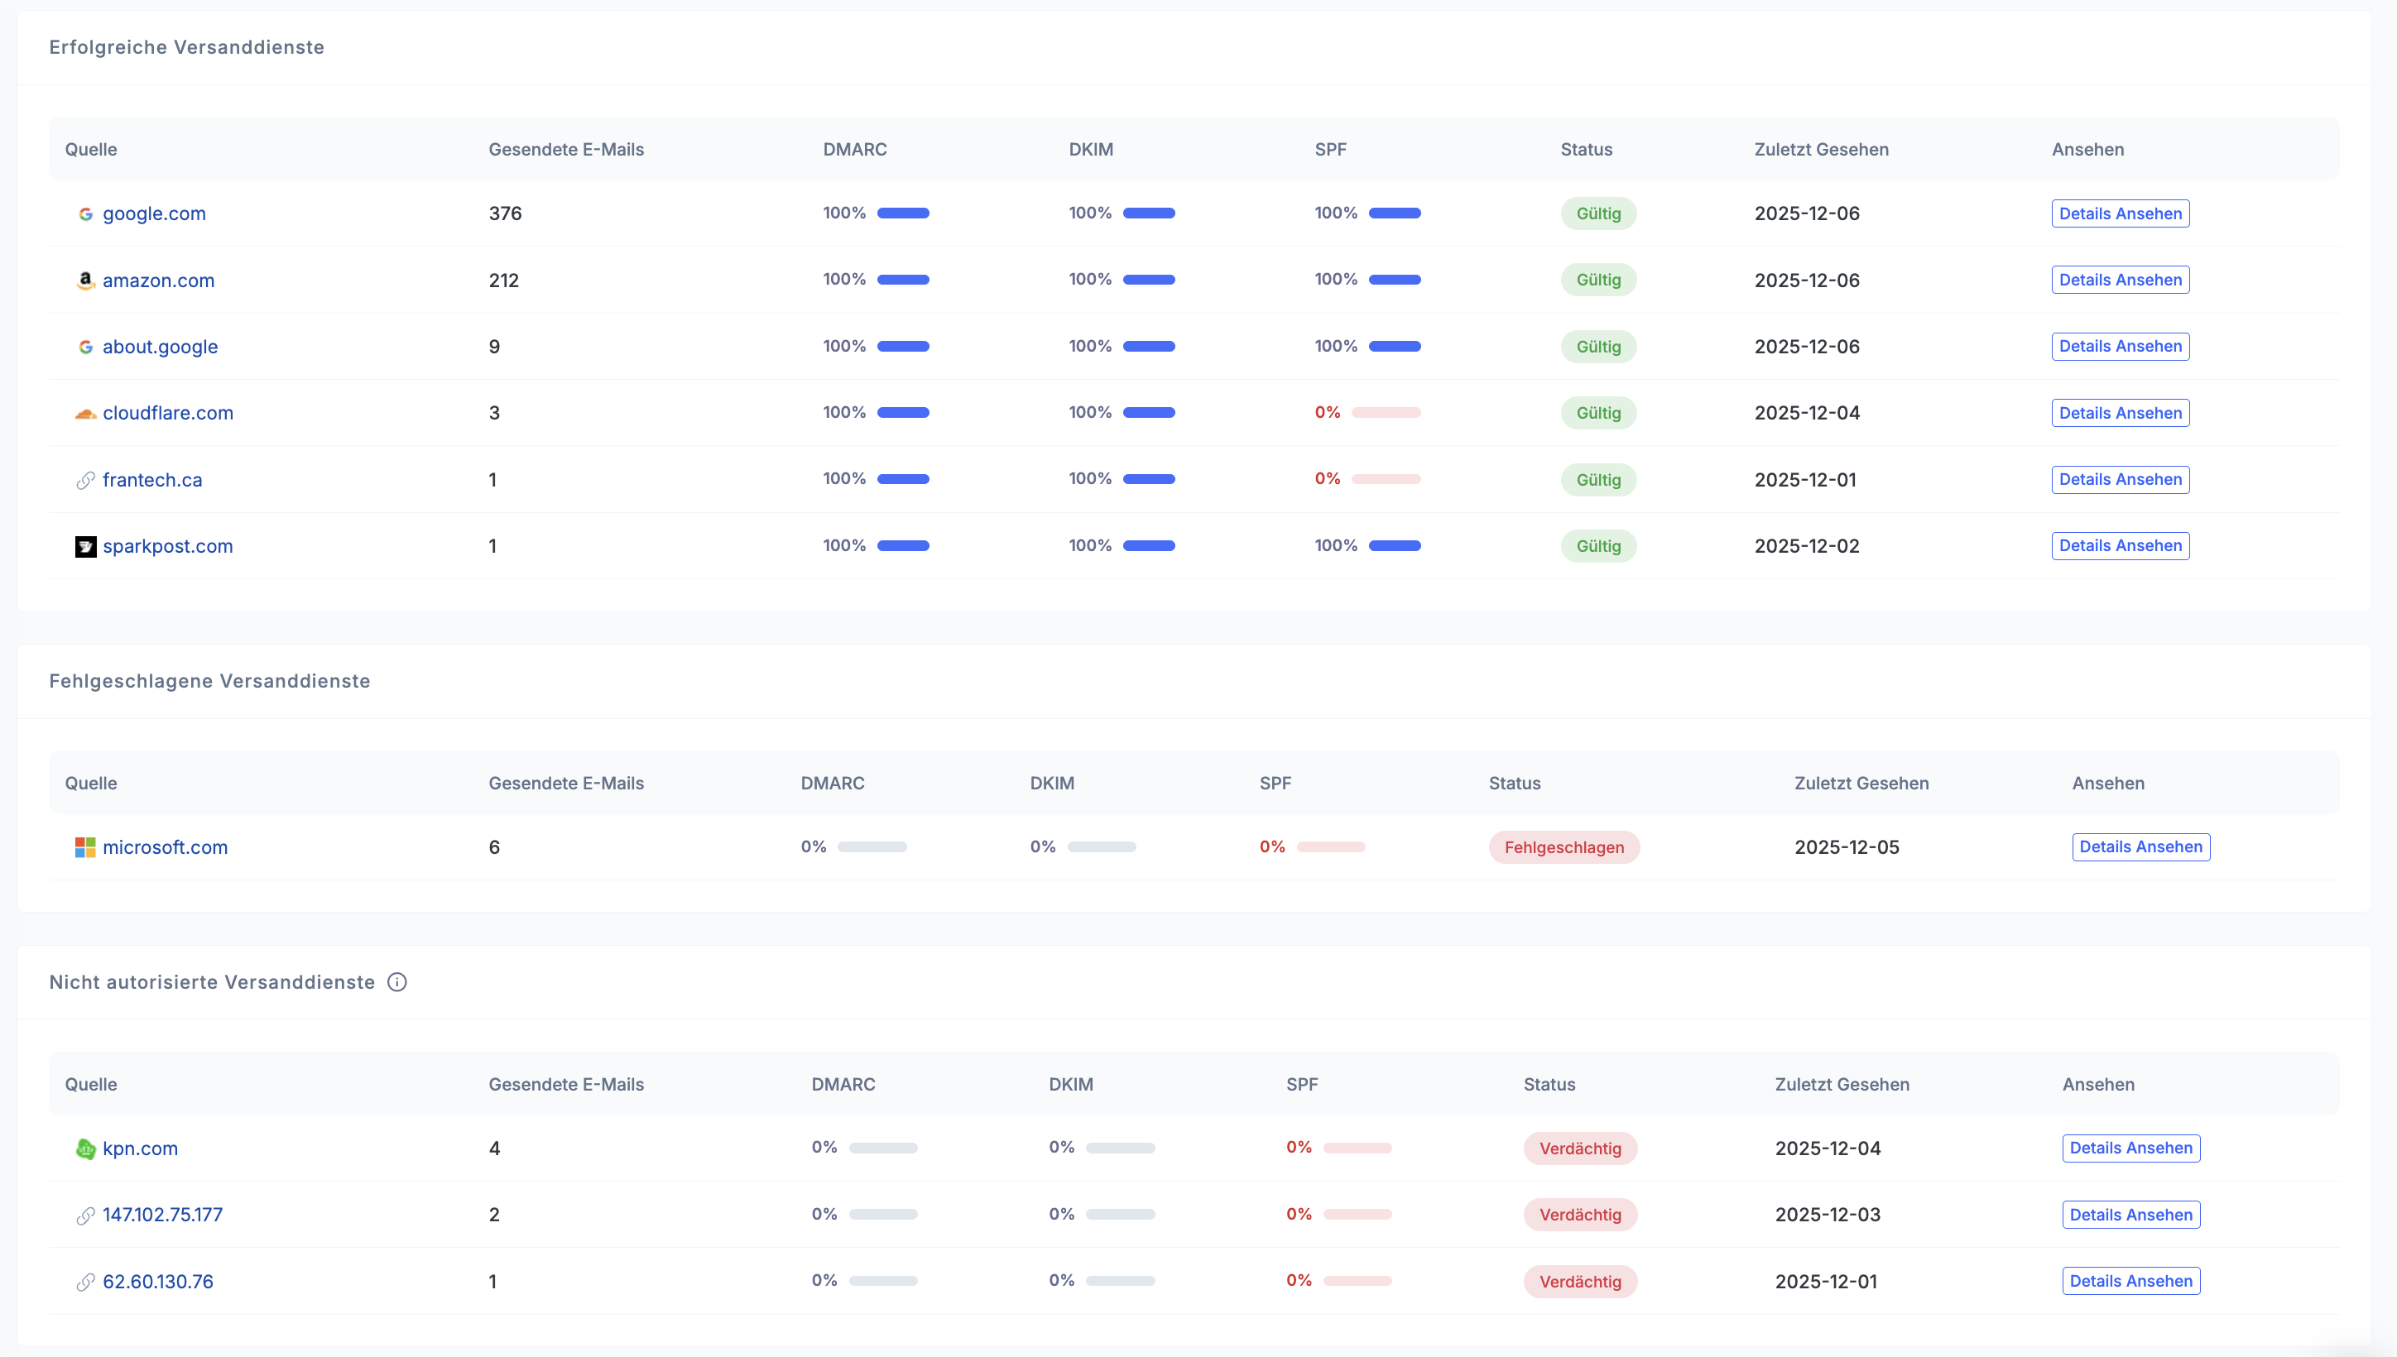Open the 147.102.75.177 source link
The image size is (2397, 1357).
(162, 1215)
